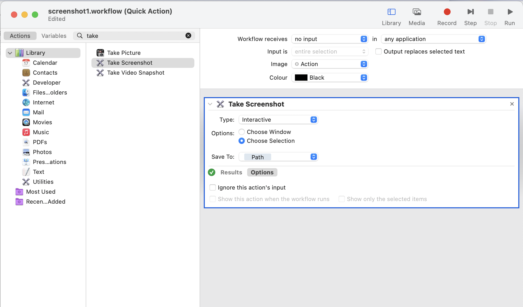Open the Save To Path selector
523x307 pixels.
pos(278,157)
